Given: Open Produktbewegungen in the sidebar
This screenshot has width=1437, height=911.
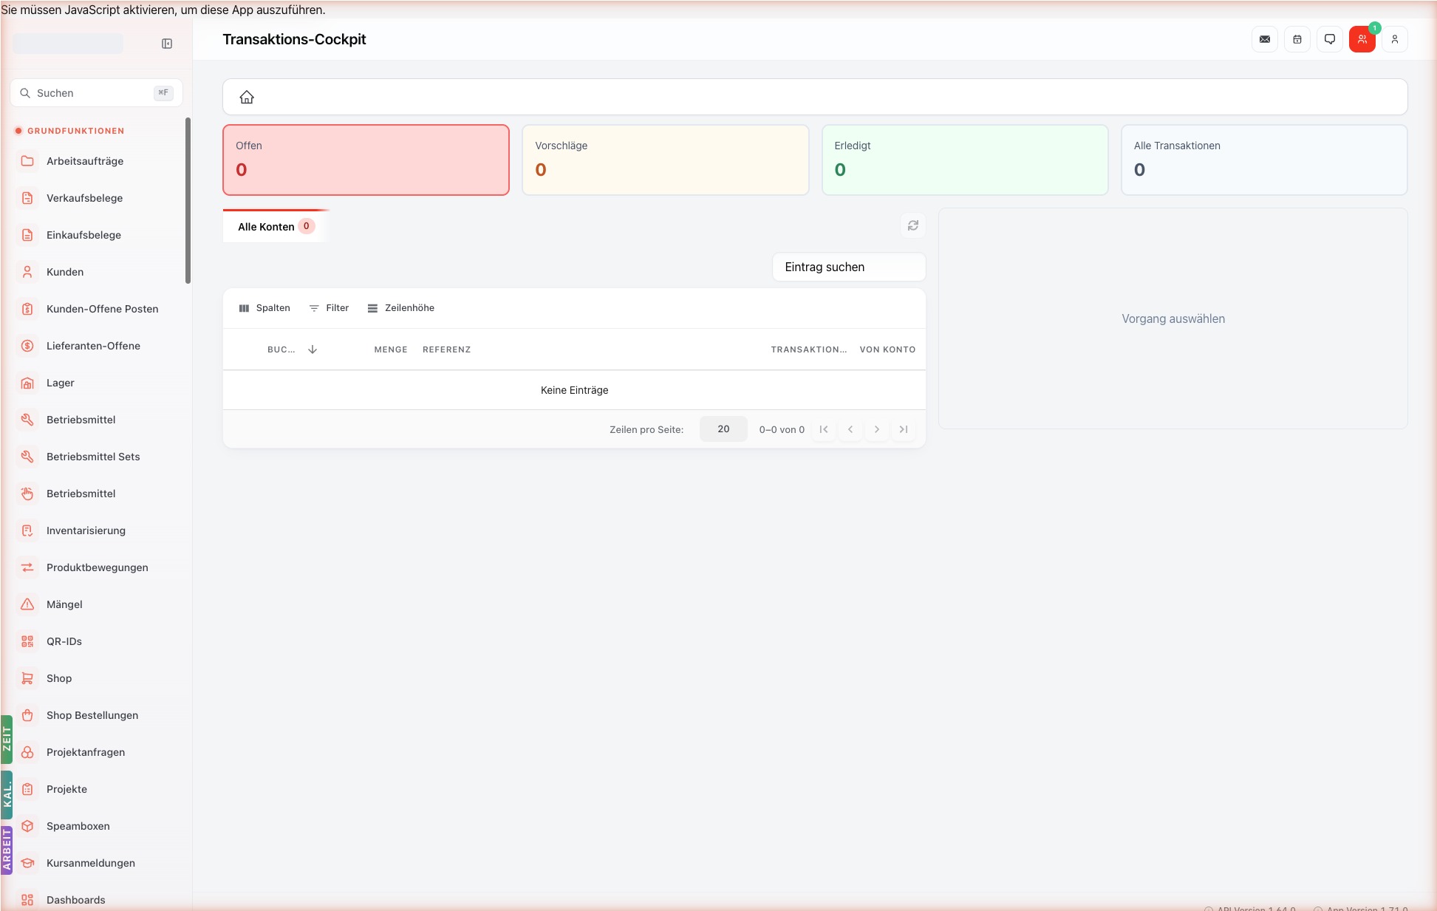Looking at the screenshot, I should point(96,567).
